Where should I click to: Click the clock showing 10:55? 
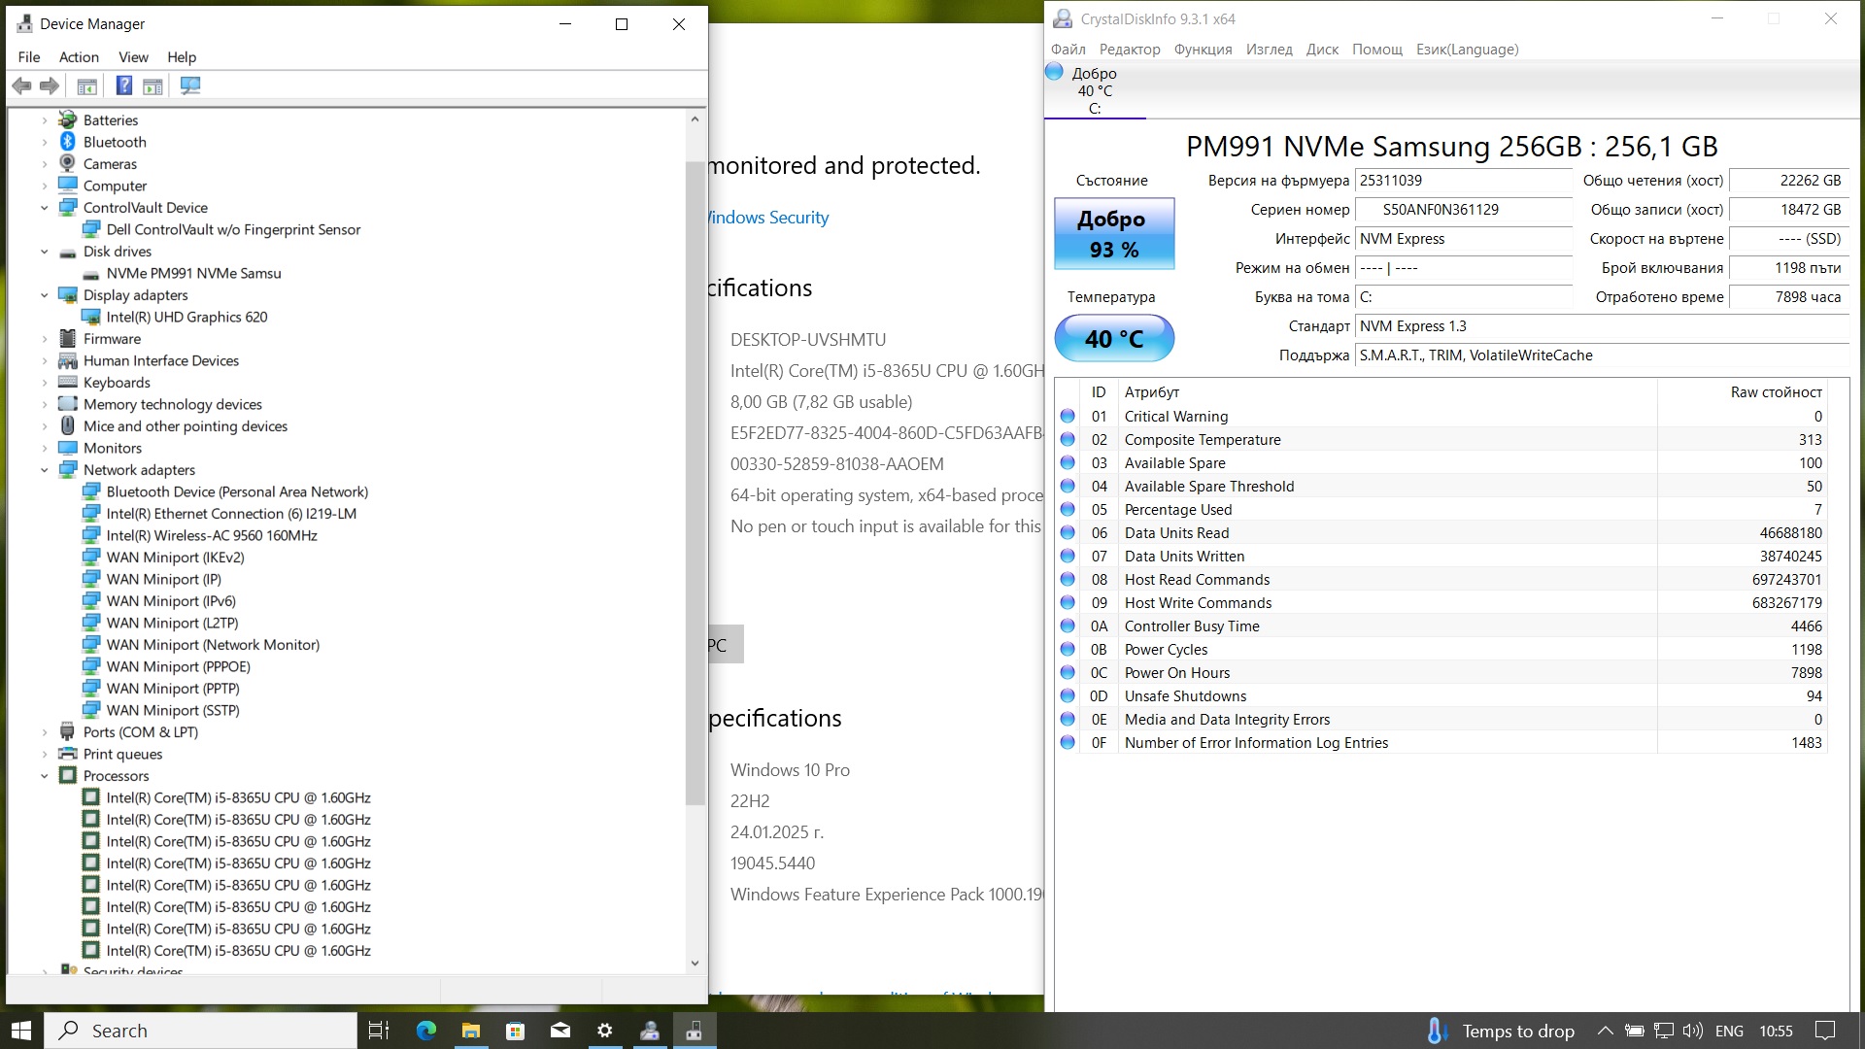tap(1776, 1031)
